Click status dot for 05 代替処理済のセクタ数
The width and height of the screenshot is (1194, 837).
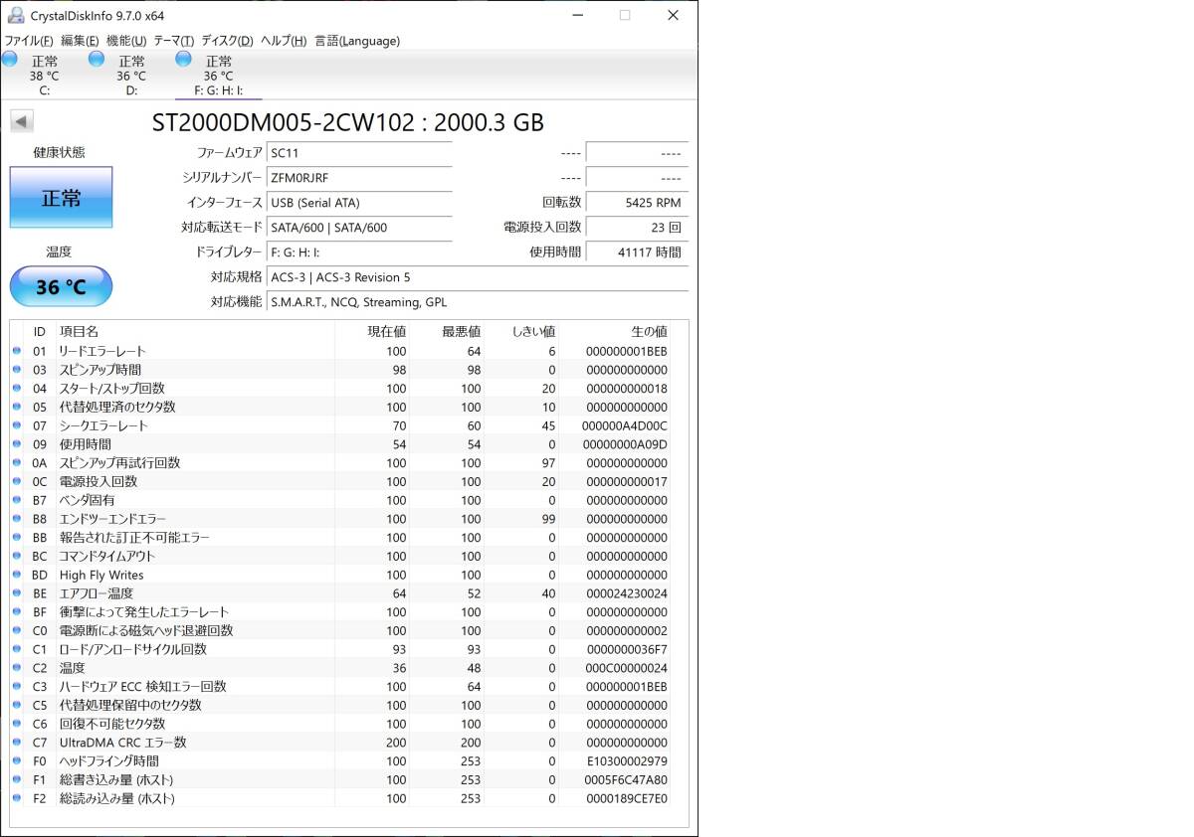click(x=16, y=407)
